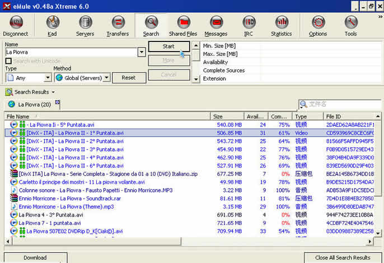Click horizontal scrollbar right arrow
The height and width of the screenshot is (263, 384).
pyautogui.click(x=370, y=242)
